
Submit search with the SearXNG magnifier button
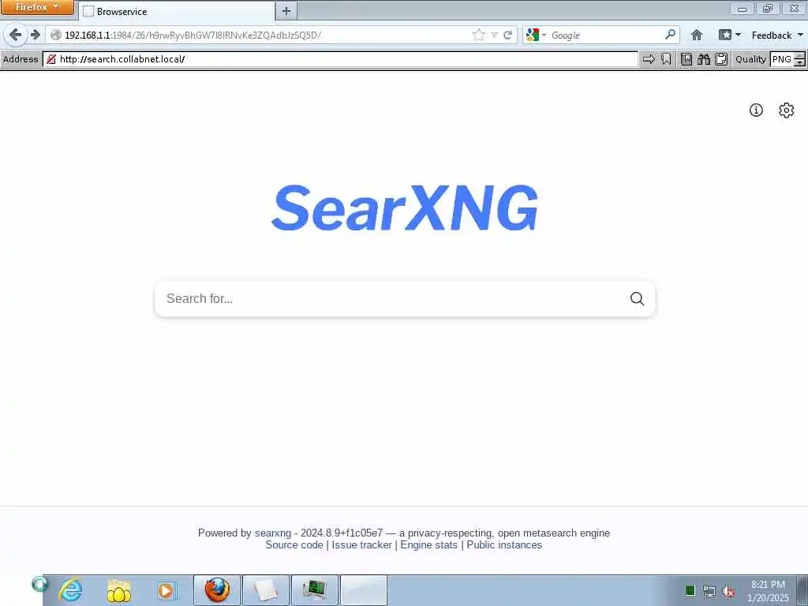(x=637, y=298)
